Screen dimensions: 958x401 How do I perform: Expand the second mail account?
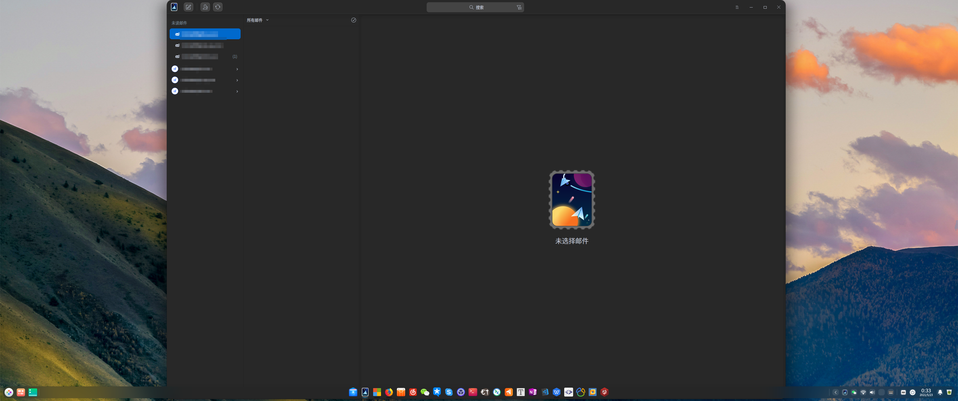(237, 80)
